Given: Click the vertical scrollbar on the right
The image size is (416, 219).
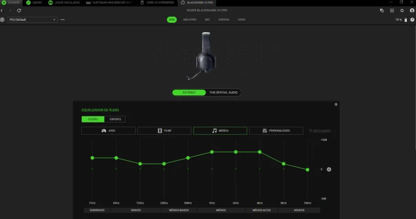Looking at the screenshot, I should [415, 88].
